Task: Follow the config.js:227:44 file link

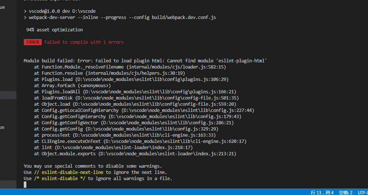Action: [188, 110]
